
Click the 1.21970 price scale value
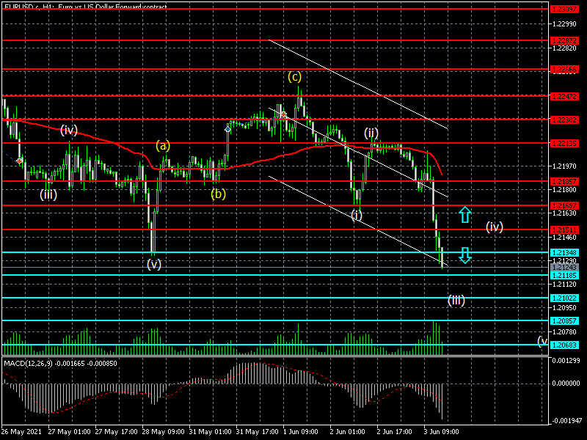point(564,166)
